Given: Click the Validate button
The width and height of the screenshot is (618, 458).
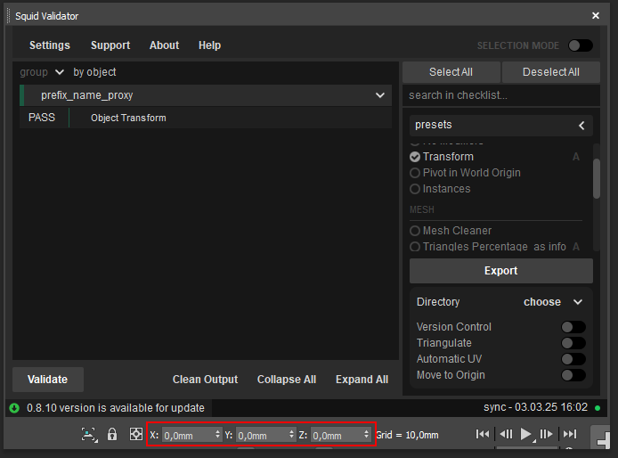Looking at the screenshot, I should (x=48, y=380).
